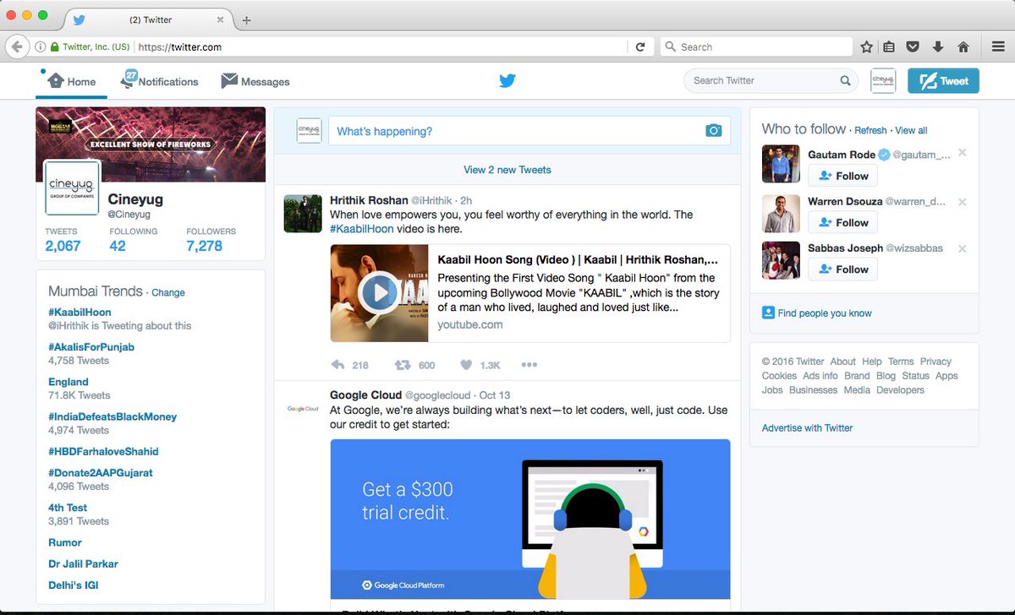Screen dimensions: 1015x615
Task: Open #Donate2AAPGujarat trend
Action: [x=101, y=473]
